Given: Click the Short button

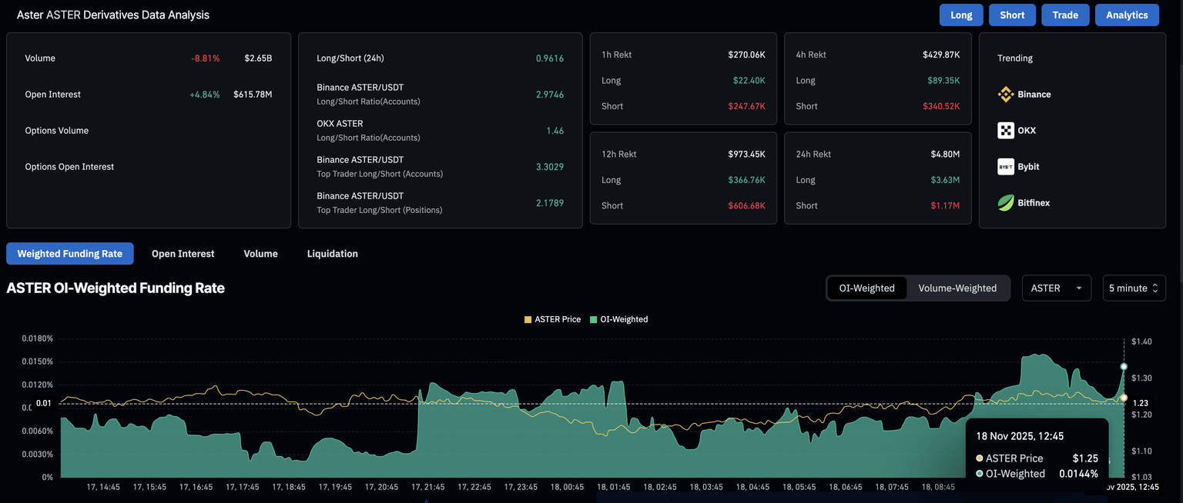Looking at the screenshot, I should click(1012, 15).
